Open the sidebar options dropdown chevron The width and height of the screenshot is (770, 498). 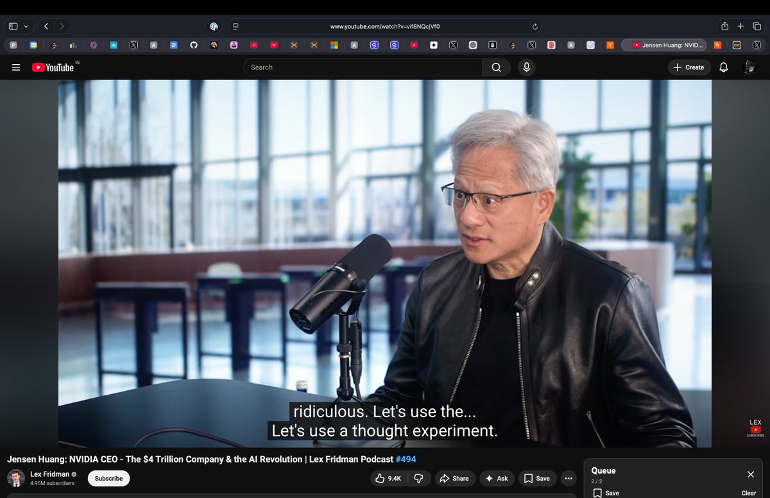pyautogui.click(x=26, y=26)
